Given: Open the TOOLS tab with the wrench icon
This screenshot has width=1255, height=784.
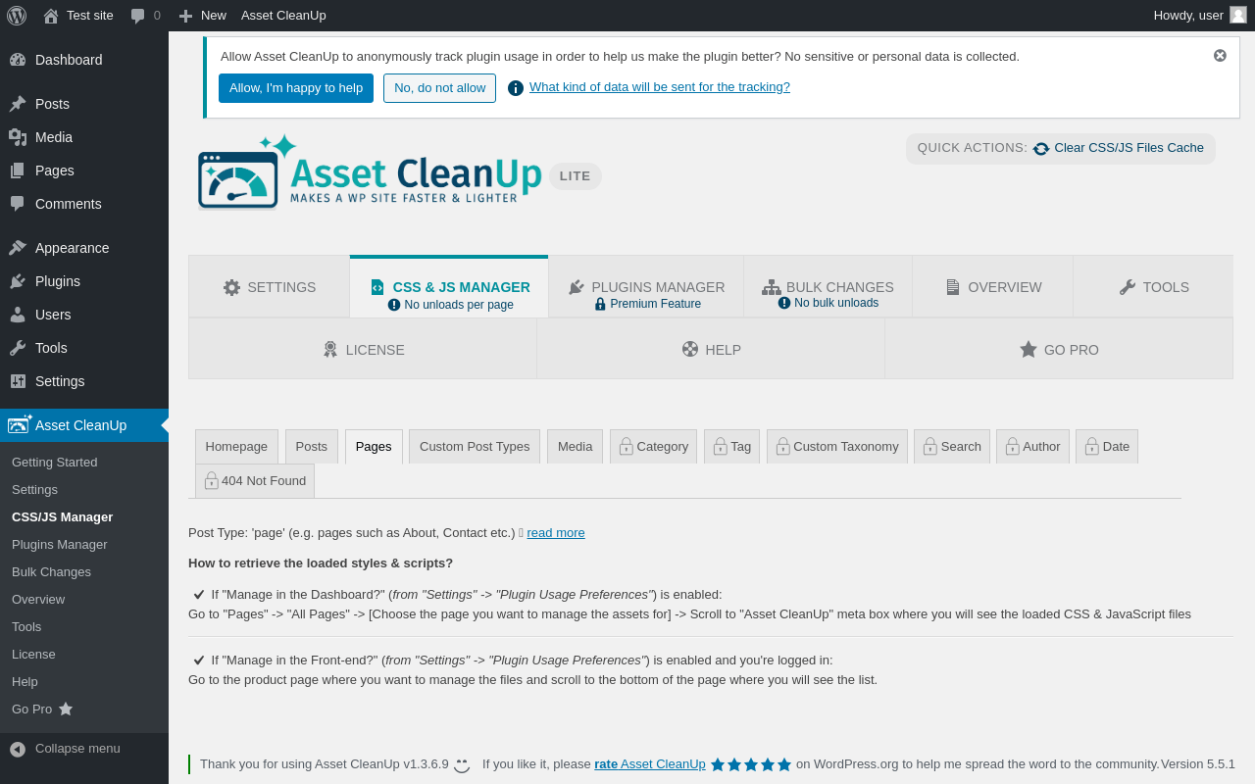Looking at the screenshot, I should coord(1153,287).
